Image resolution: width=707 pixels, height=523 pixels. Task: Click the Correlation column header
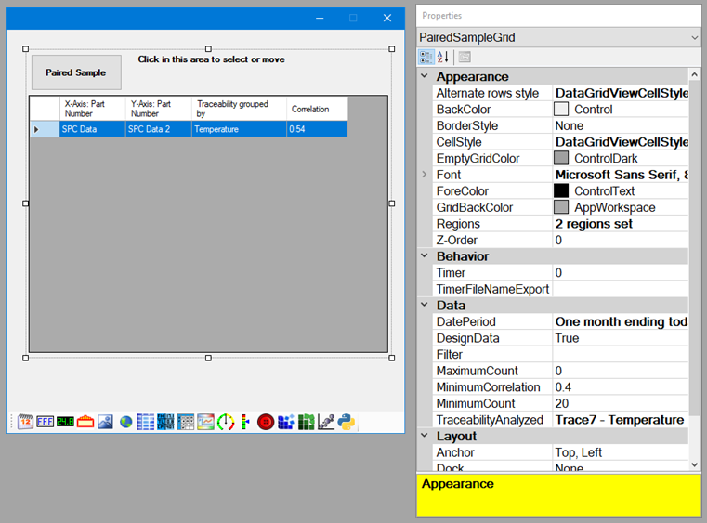(316, 109)
